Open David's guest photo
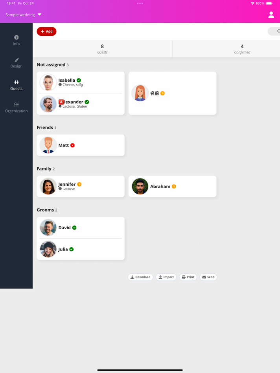 pos(48,227)
